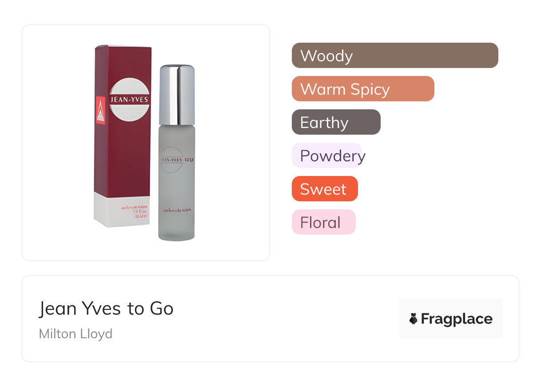Click the grey Fragplace logo badge background
The height and width of the screenshot is (384, 541).
point(451,306)
